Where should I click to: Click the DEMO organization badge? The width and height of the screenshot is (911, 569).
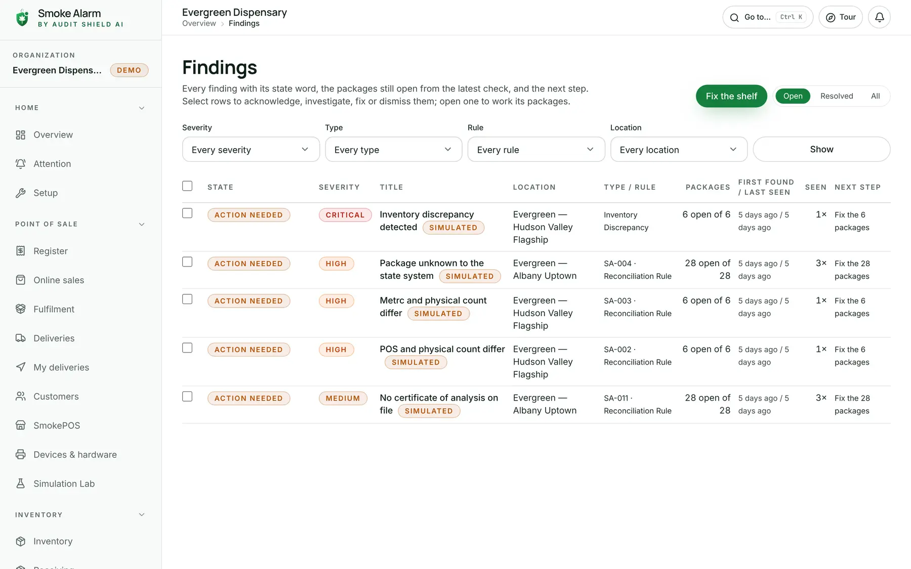(x=129, y=70)
